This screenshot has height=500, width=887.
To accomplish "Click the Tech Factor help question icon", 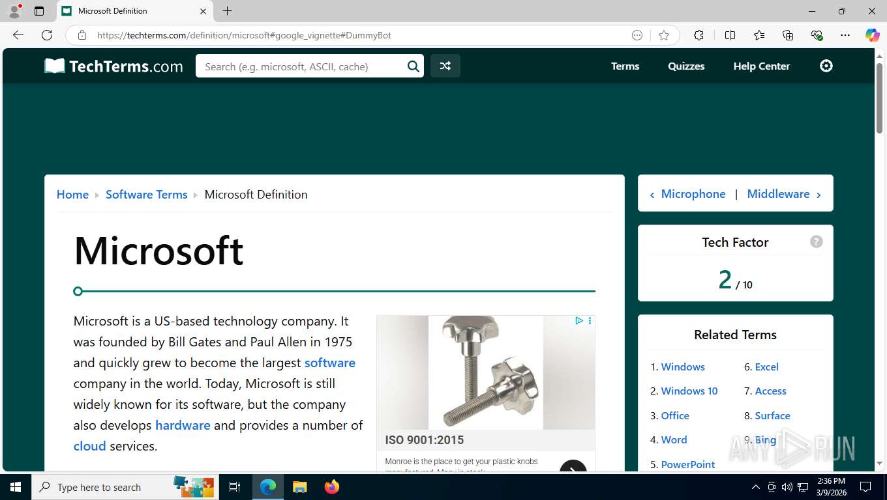I will 816,242.
